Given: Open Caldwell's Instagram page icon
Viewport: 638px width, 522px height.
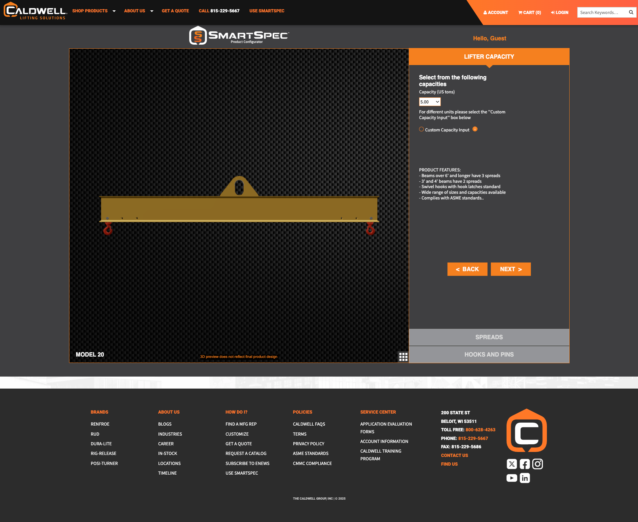Looking at the screenshot, I should pos(537,464).
